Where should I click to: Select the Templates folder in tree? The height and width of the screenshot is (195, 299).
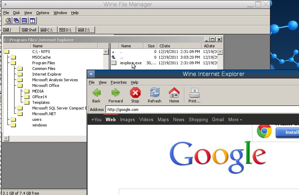41,102
